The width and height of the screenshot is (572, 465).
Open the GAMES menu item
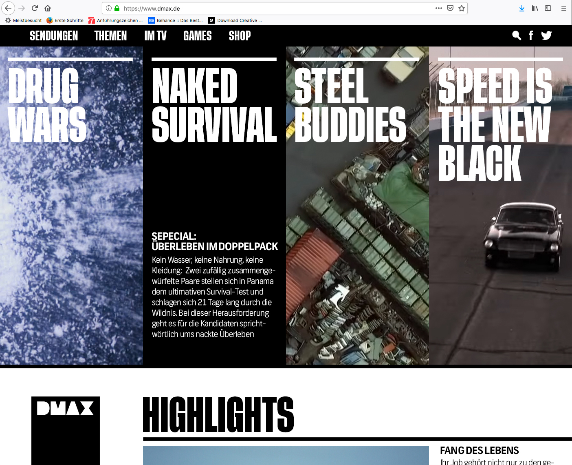[198, 36]
